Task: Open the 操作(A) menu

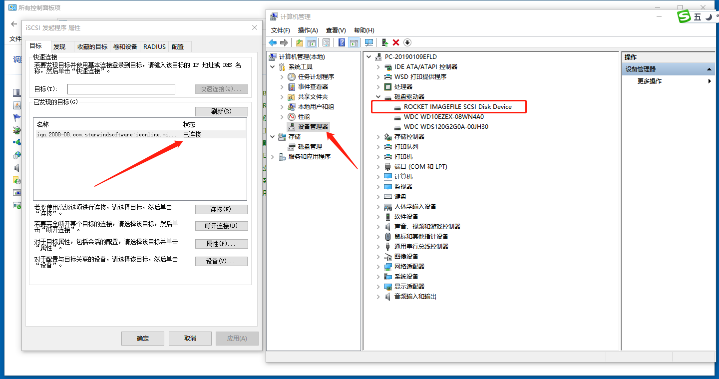Action: pos(308,30)
